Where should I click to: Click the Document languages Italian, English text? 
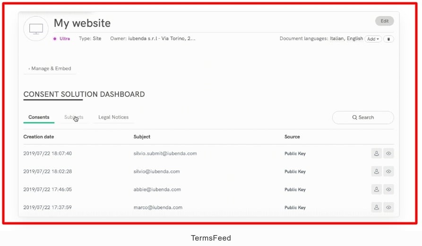321,38
